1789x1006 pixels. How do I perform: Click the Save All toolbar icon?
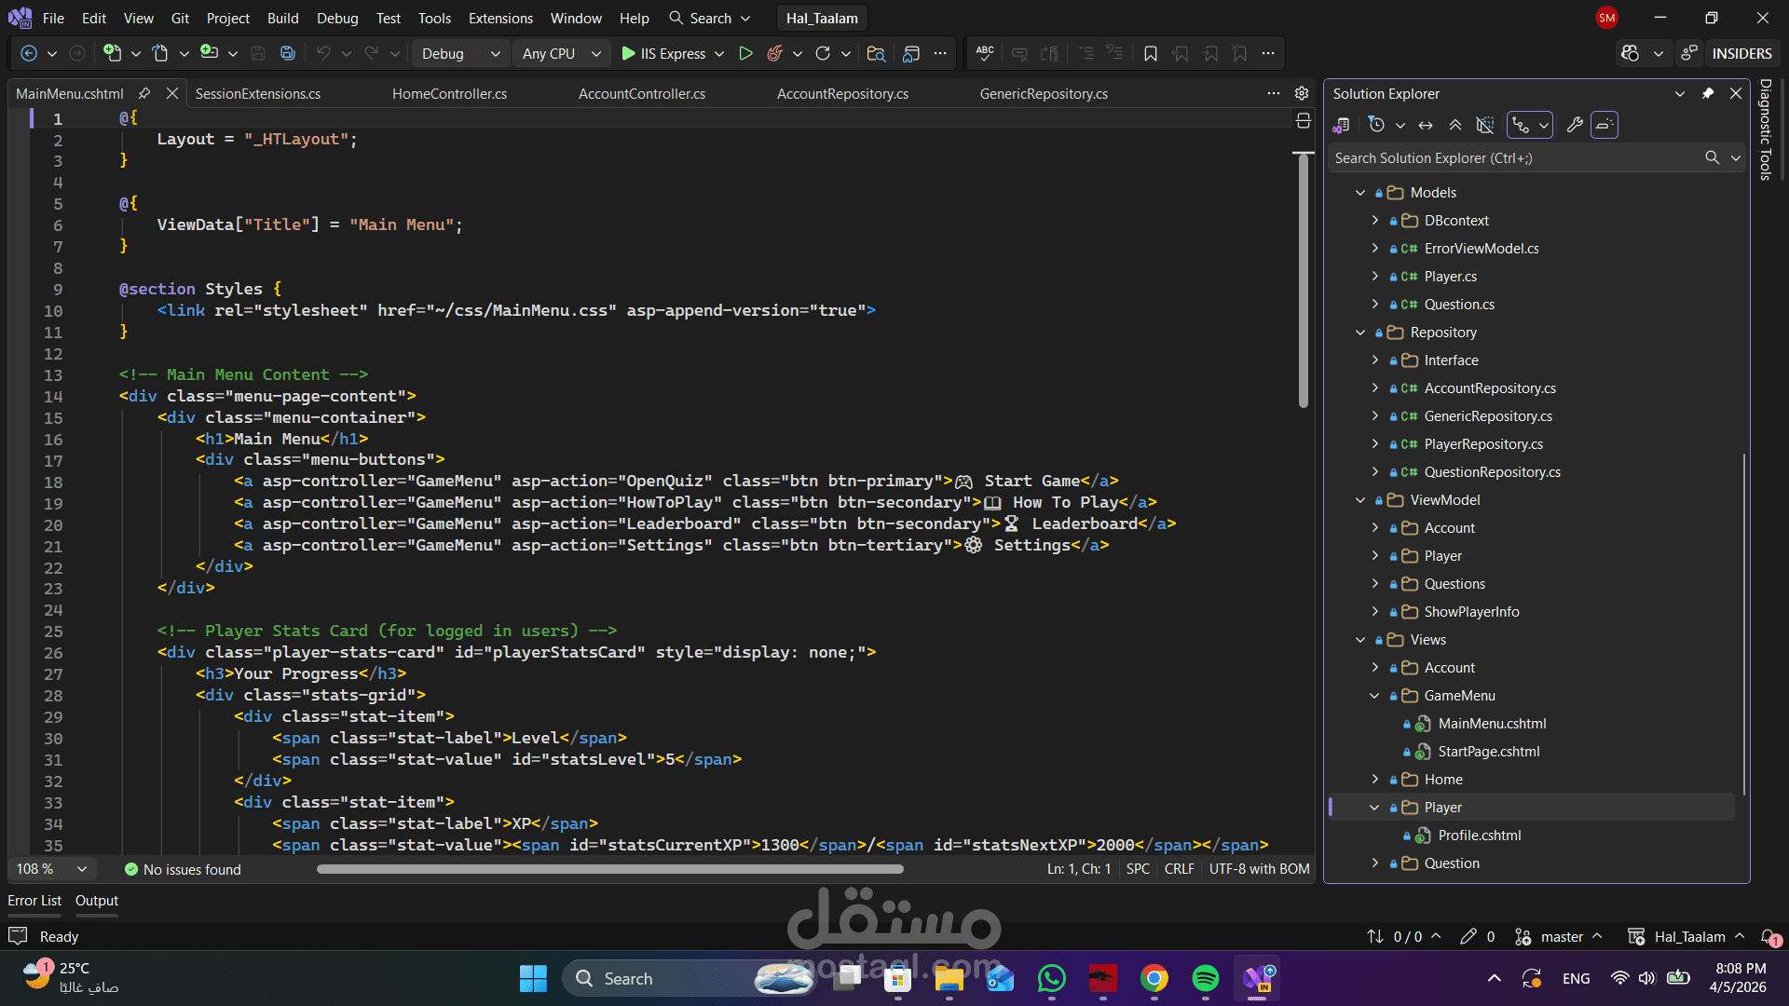[288, 54]
